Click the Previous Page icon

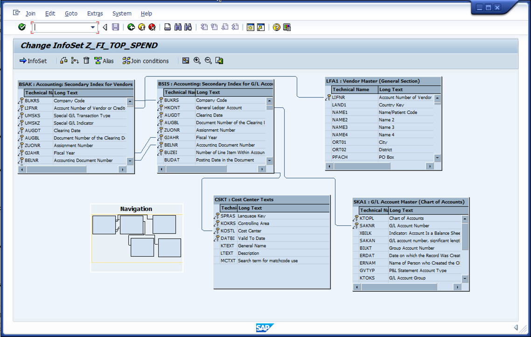coord(214,27)
